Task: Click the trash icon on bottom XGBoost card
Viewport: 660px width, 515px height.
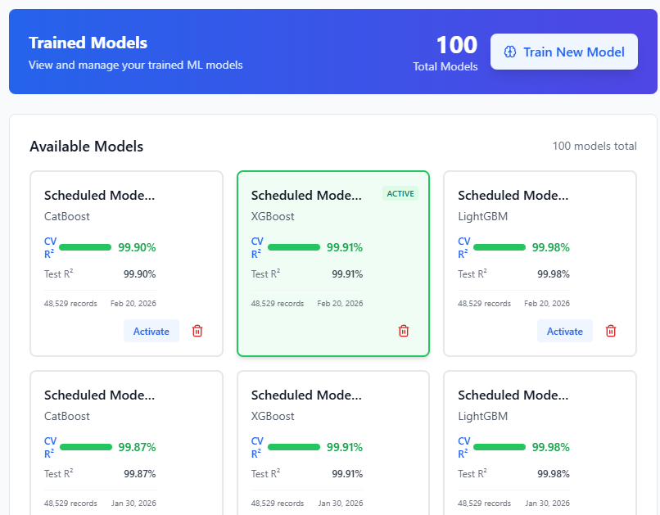Action: click(x=403, y=513)
